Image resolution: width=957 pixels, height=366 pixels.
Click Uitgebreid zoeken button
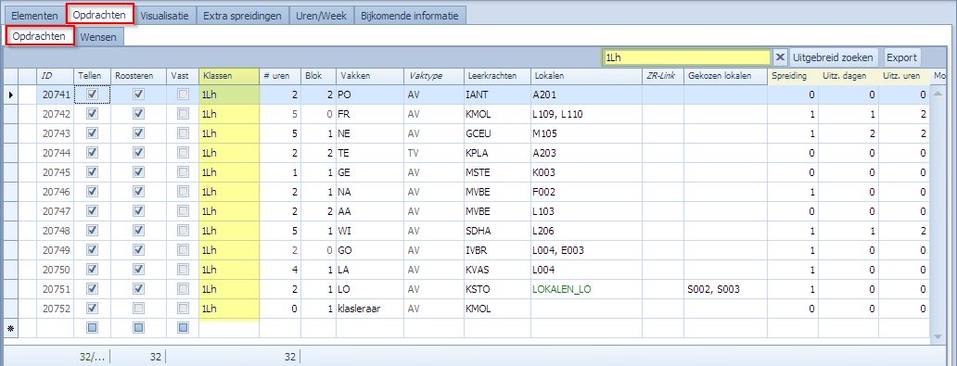(x=835, y=57)
